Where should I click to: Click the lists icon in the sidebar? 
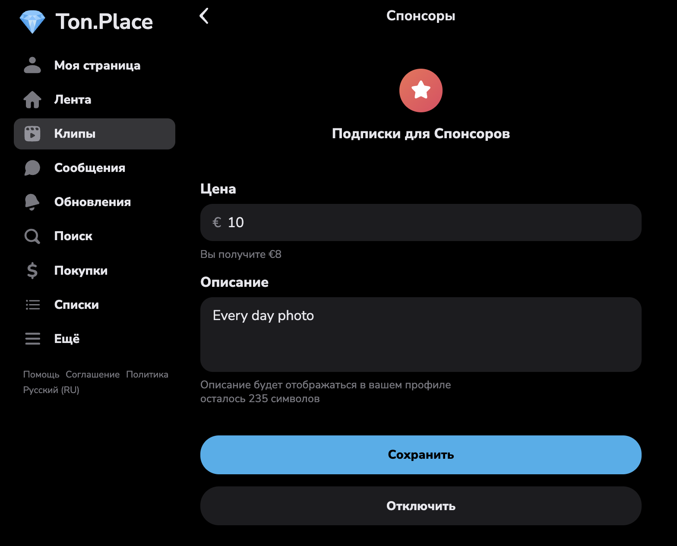pos(32,305)
